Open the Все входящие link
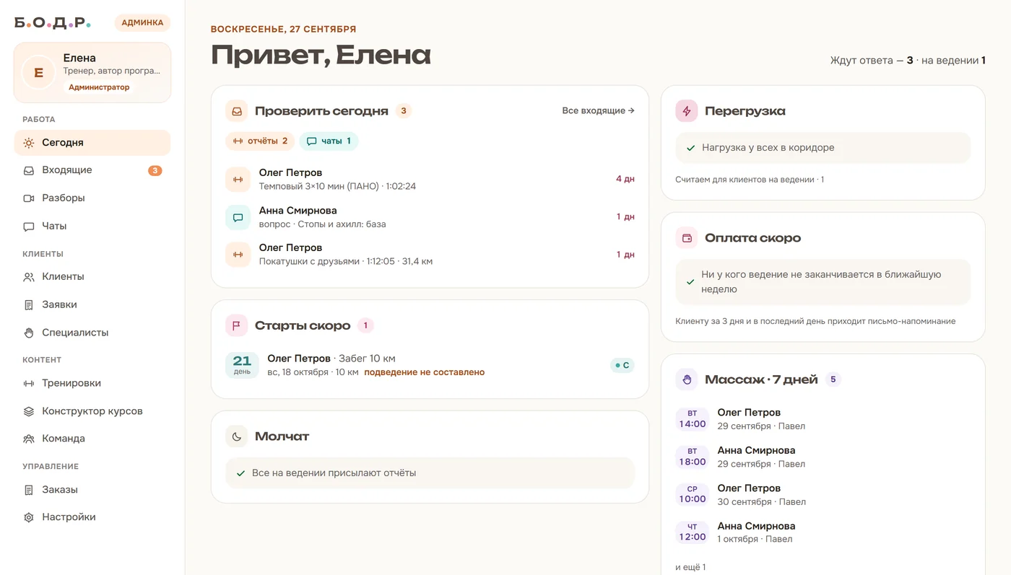 click(x=598, y=111)
